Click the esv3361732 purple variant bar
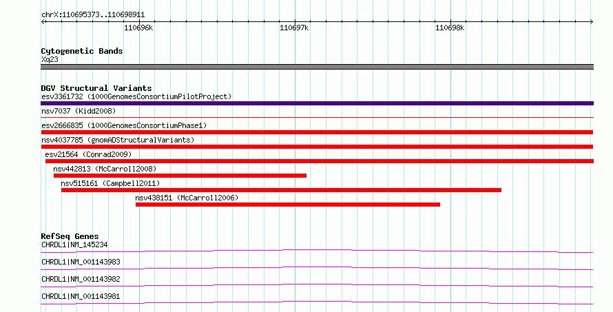This screenshot has height=312, width=613. pyautogui.click(x=317, y=103)
